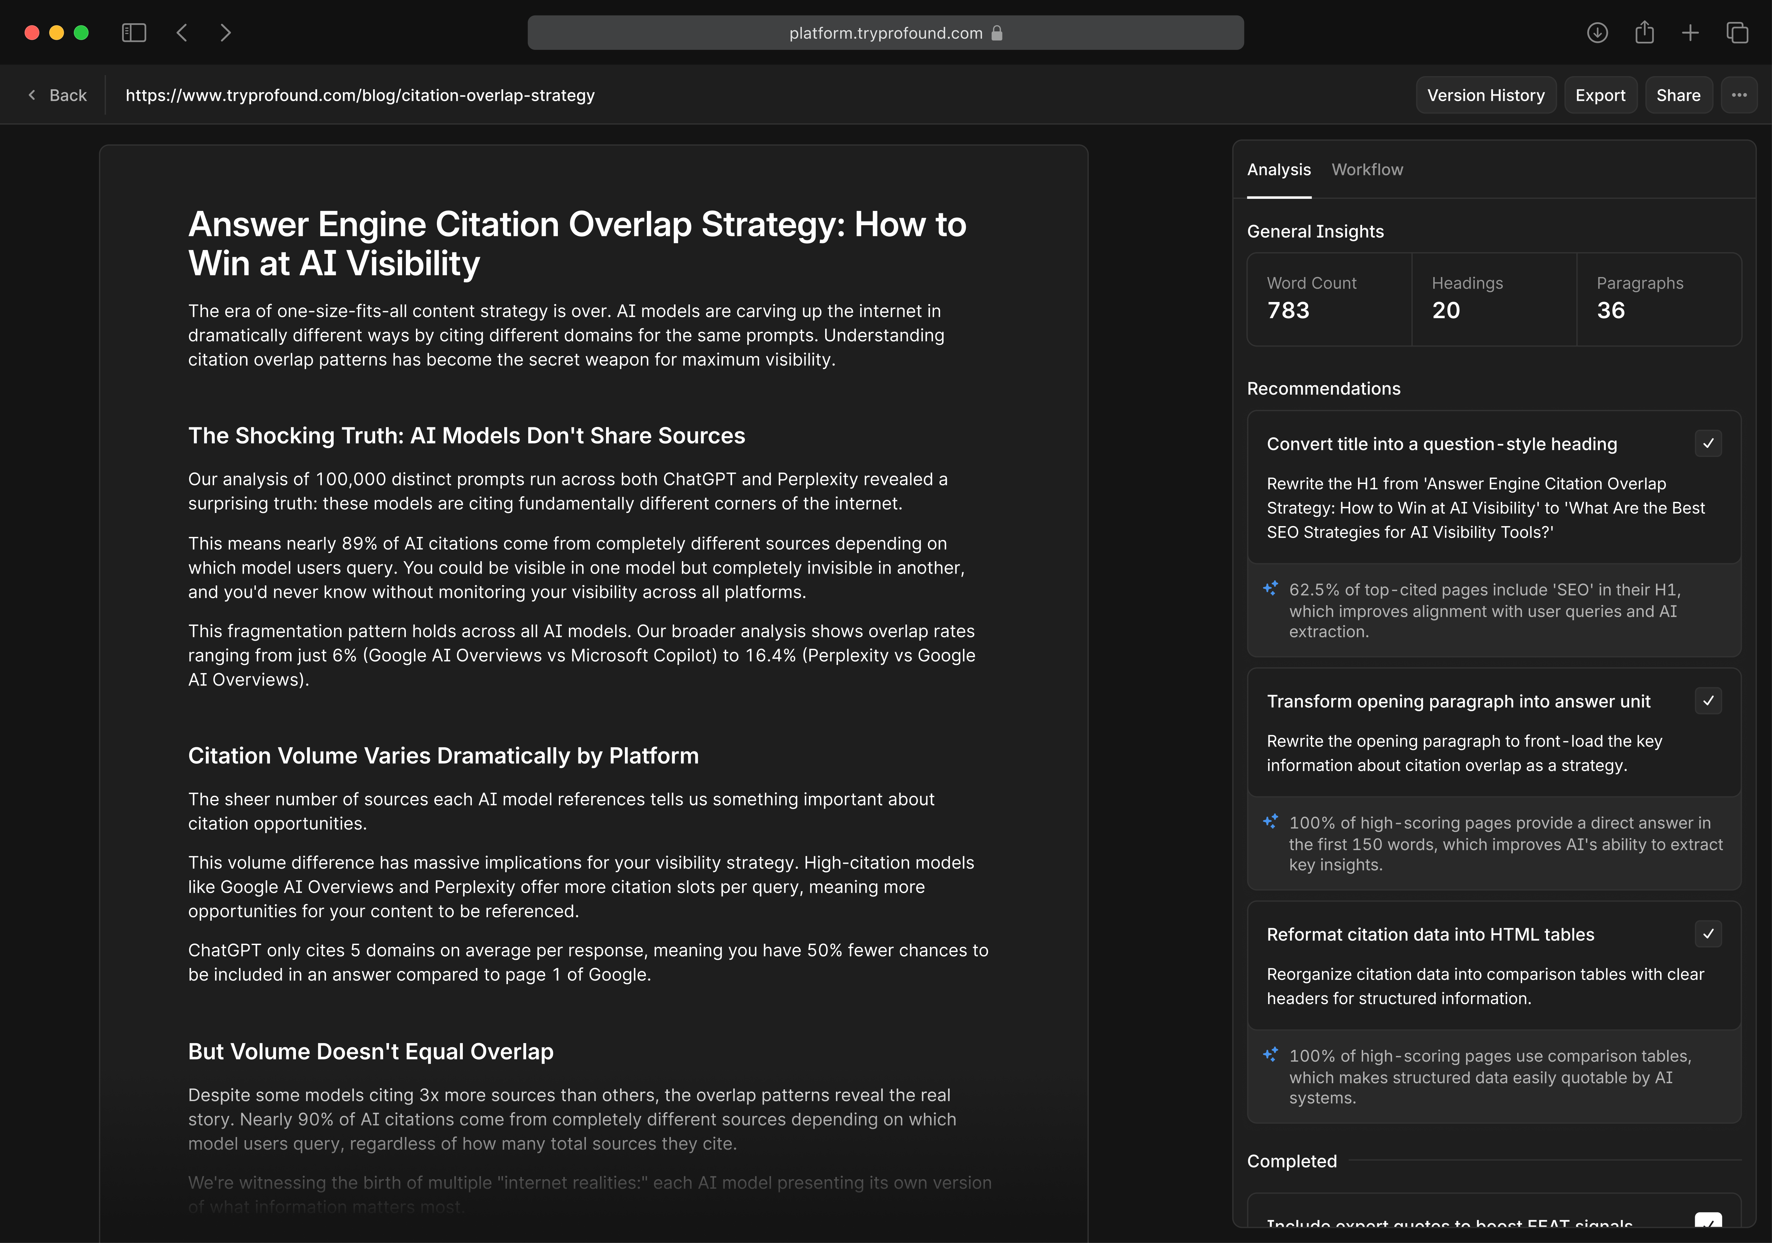Open Version History
Screen dimensions: 1772x1243
1486,95
